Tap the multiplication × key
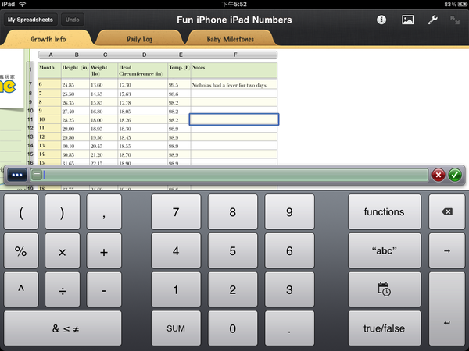This screenshot has width=469, height=351. 63,250
